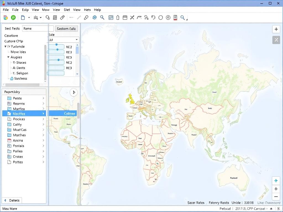Click the slider handle beside first RE2
Image resolution: width=283 pixels, height=212 pixels.
(x=56, y=45)
